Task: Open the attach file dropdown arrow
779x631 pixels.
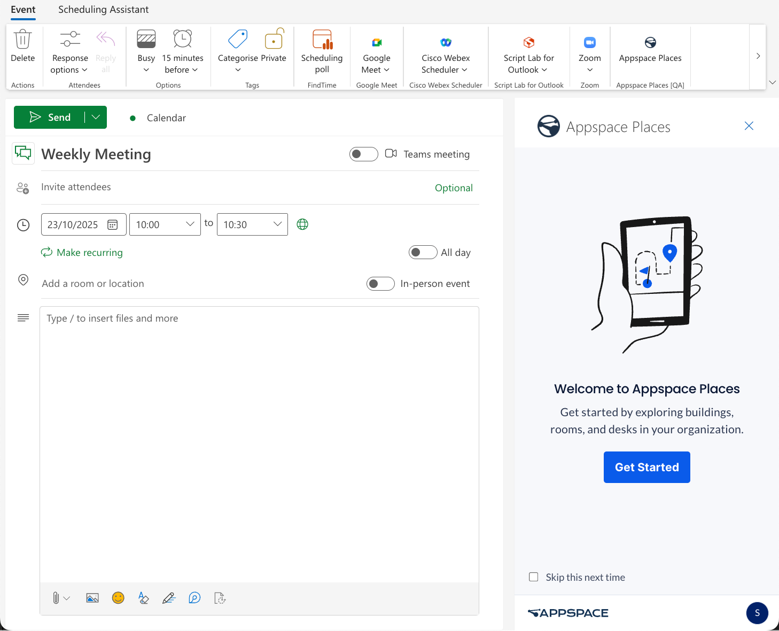Action: tap(67, 598)
